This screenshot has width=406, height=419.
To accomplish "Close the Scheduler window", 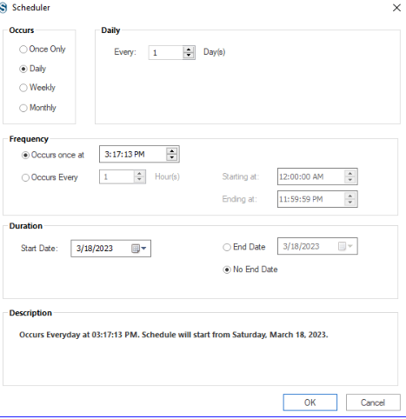I will (396, 8).
